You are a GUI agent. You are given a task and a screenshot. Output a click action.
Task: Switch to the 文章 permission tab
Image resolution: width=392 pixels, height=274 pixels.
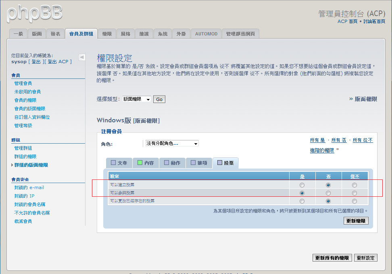[119, 163]
